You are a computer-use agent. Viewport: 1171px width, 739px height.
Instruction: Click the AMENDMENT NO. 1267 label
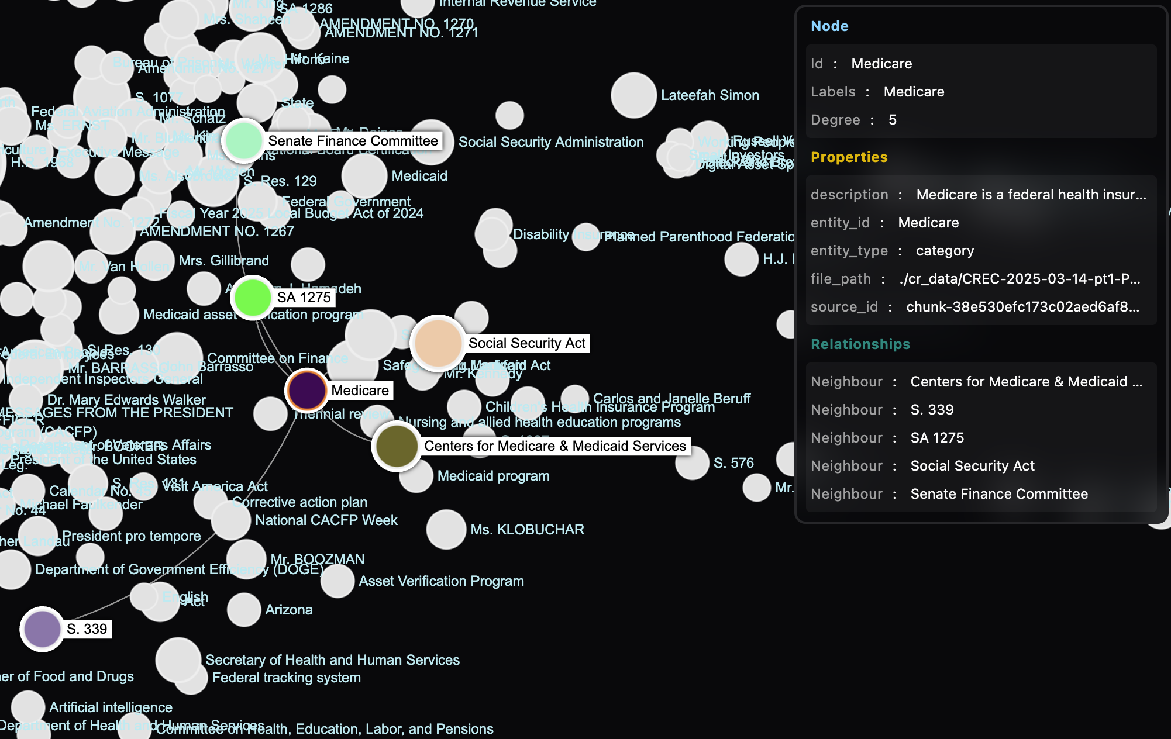point(216,232)
